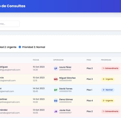Click date 14 Oct 2023 with time 18:45
Screen dimensions: 121x118
pos(39,90)
